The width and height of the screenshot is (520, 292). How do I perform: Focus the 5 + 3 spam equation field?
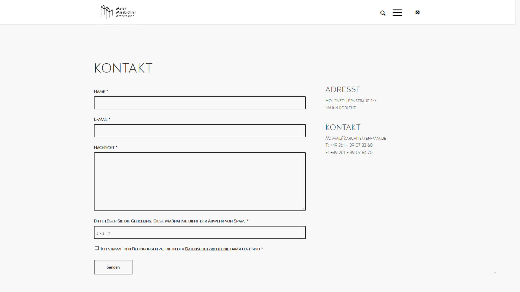point(200,232)
